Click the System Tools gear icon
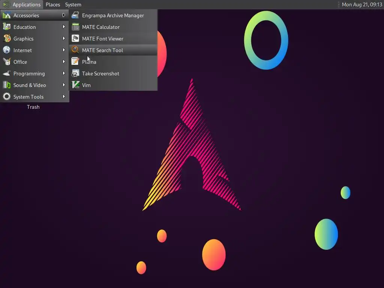Screen dimensions: 384x288 tap(7, 96)
